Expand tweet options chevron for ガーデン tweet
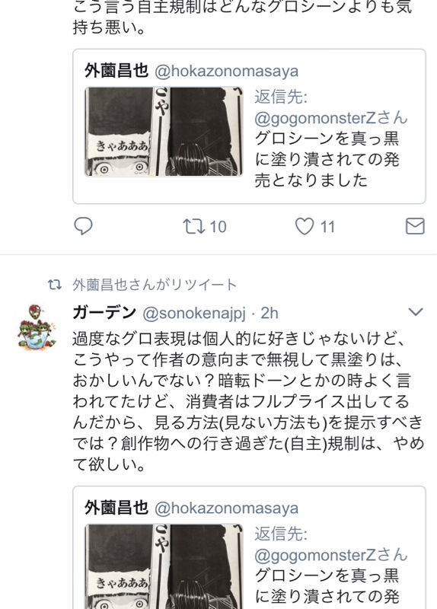The image size is (437, 609). click(x=416, y=312)
